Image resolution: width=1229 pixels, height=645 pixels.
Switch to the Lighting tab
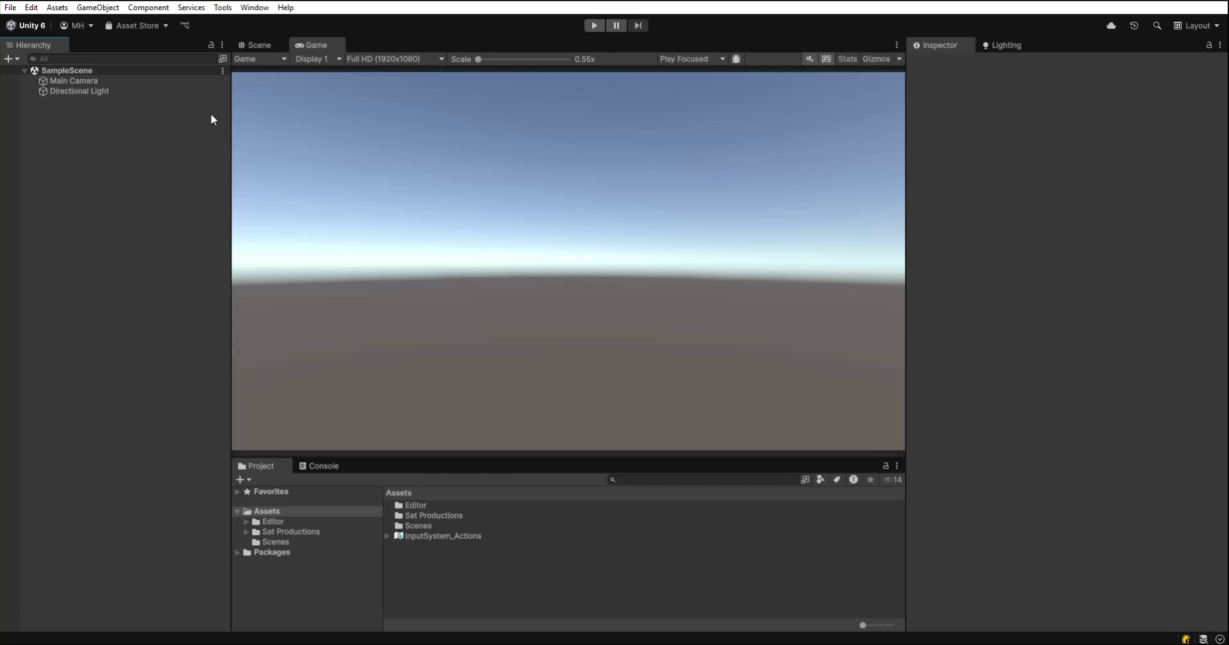(x=1002, y=45)
